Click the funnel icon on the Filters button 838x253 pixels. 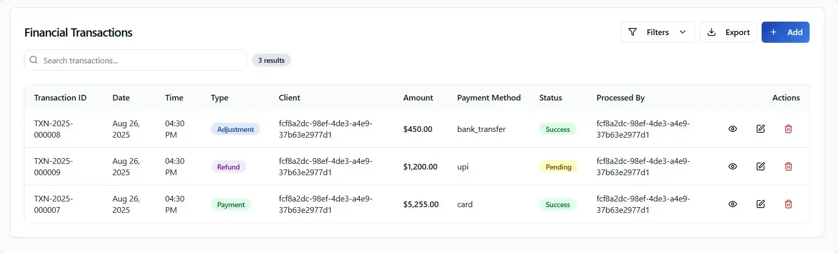[x=633, y=32]
